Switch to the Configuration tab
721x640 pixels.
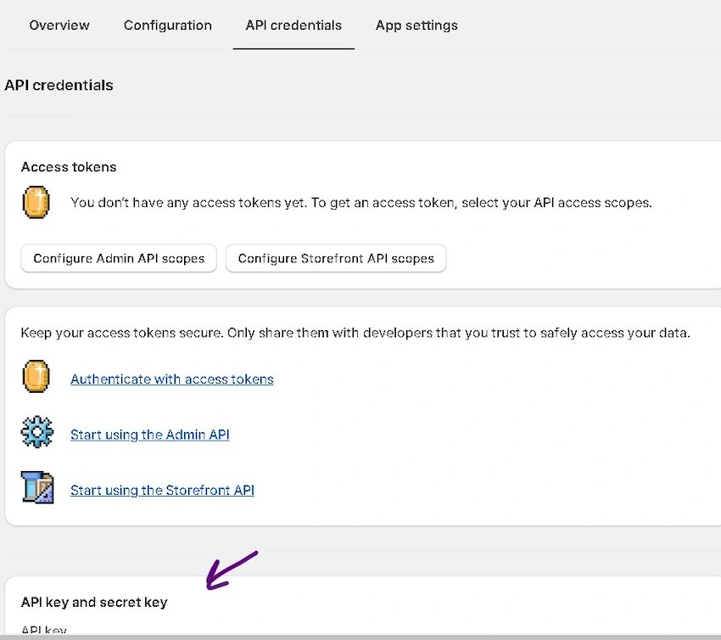click(x=168, y=25)
